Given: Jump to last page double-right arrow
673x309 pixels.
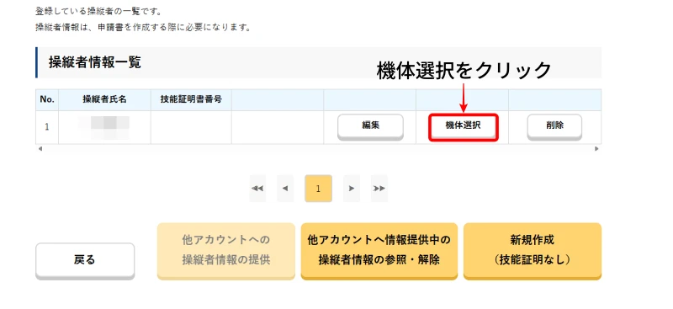Looking at the screenshot, I should pos(379,189).
